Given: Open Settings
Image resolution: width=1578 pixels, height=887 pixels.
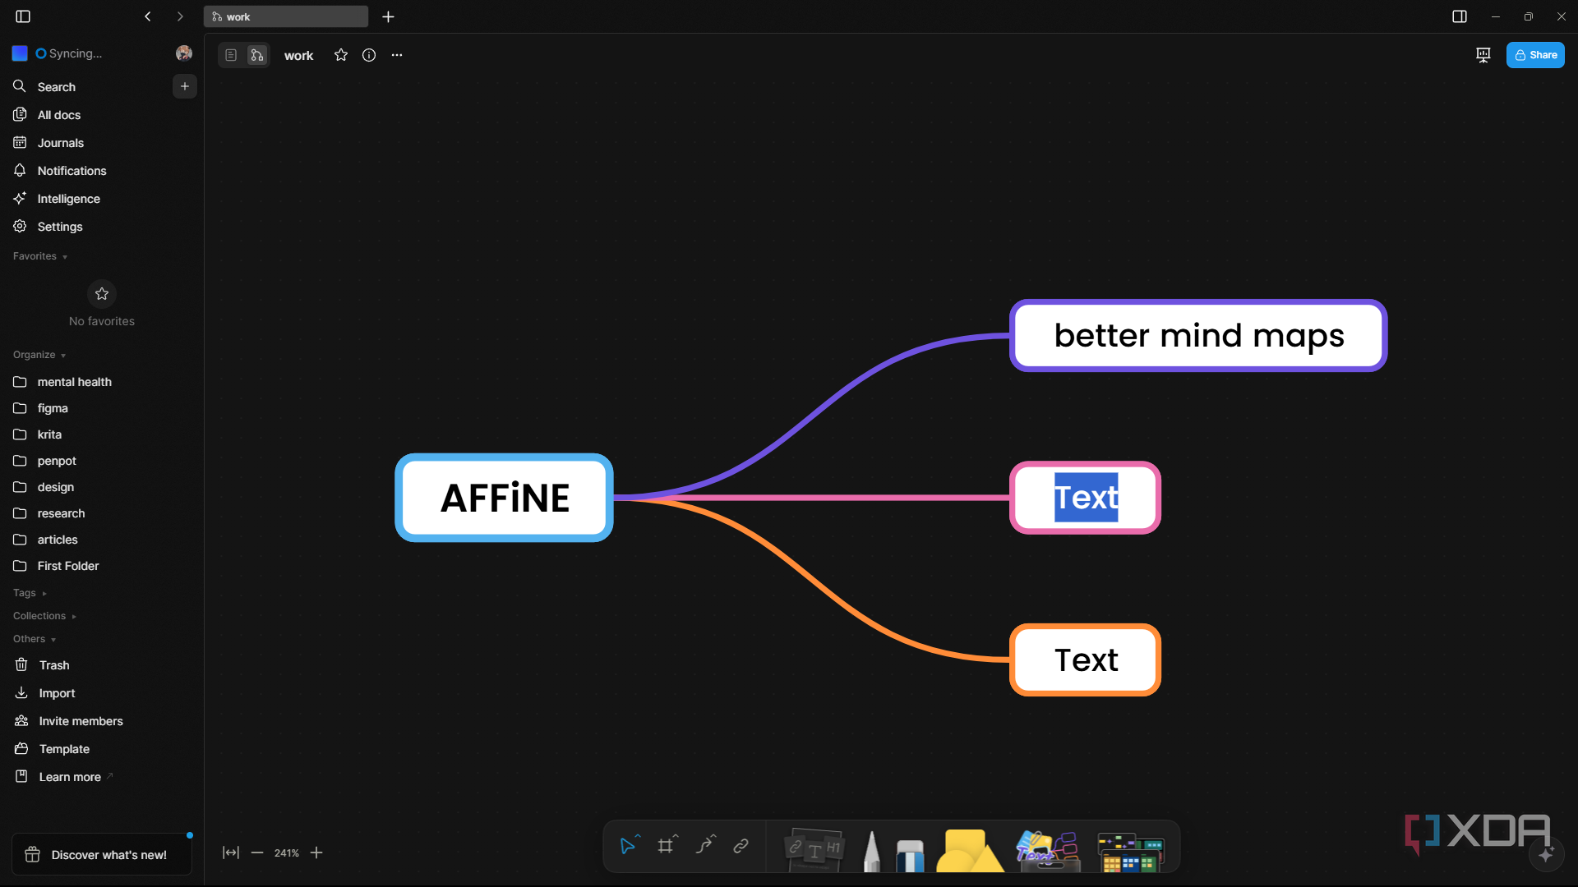Looking at the screenshot, I should tap(102, 227).
